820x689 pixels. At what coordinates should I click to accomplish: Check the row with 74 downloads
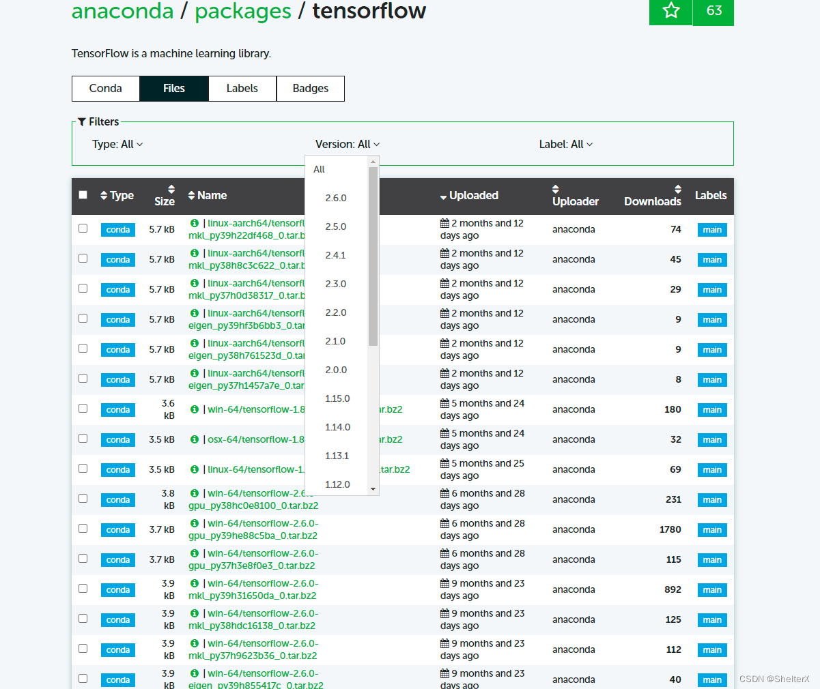pyautogui.click(x=83, y=228)
